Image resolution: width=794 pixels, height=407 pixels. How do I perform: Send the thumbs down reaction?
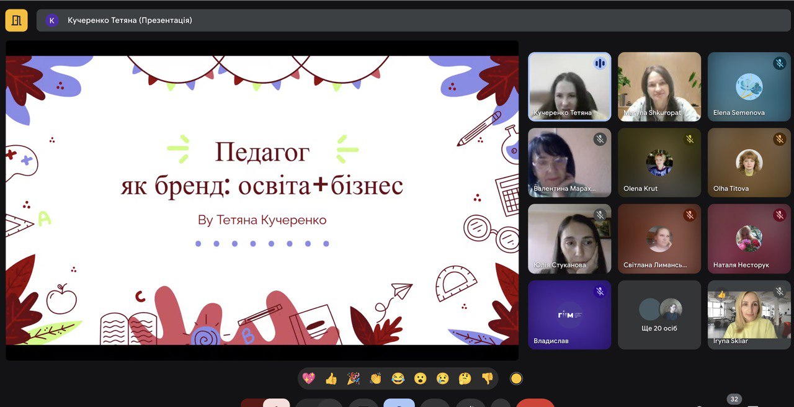[487, 378]
